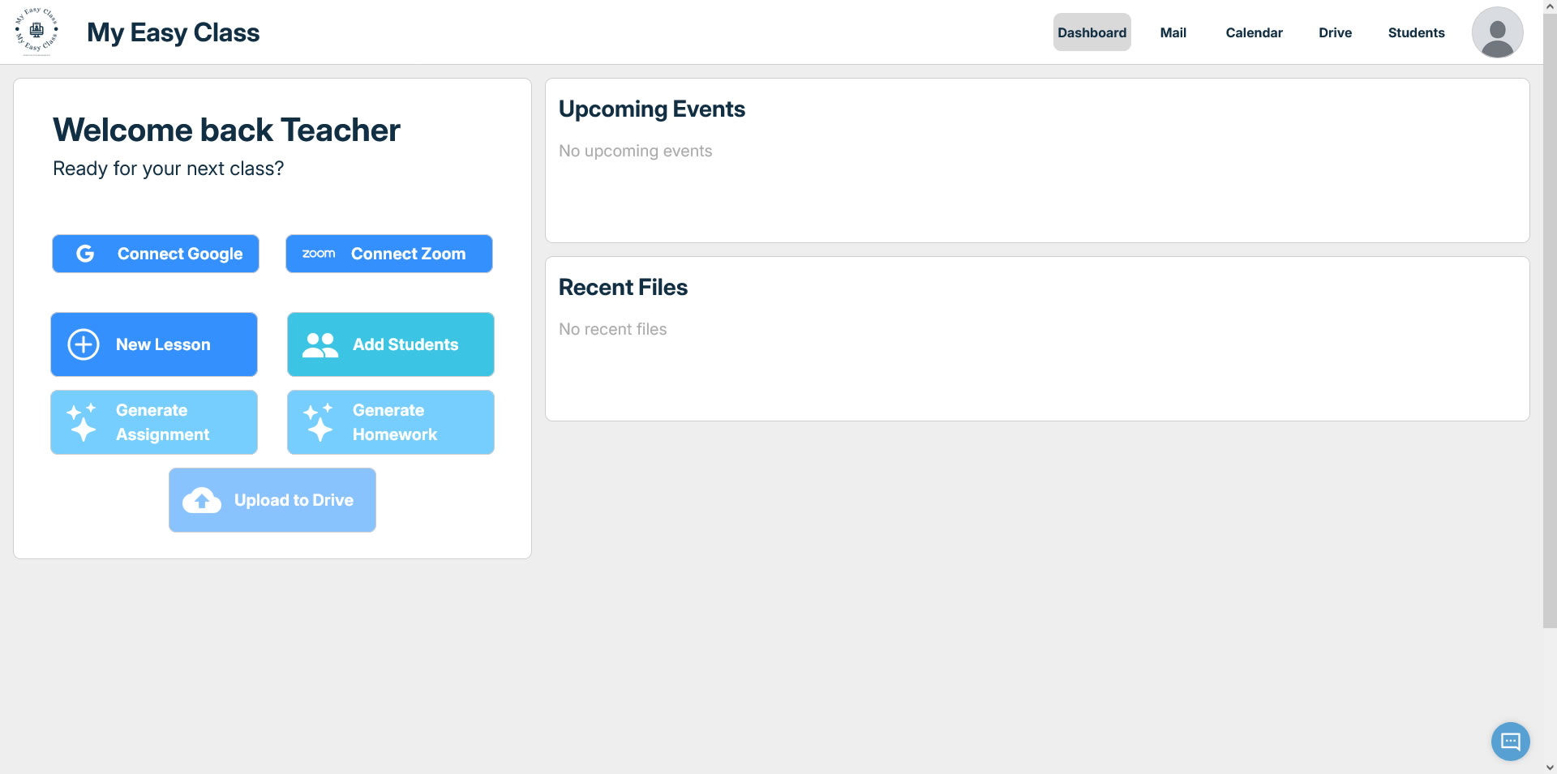
Task: Click the cloud upload icon
Action: [202, 500]
